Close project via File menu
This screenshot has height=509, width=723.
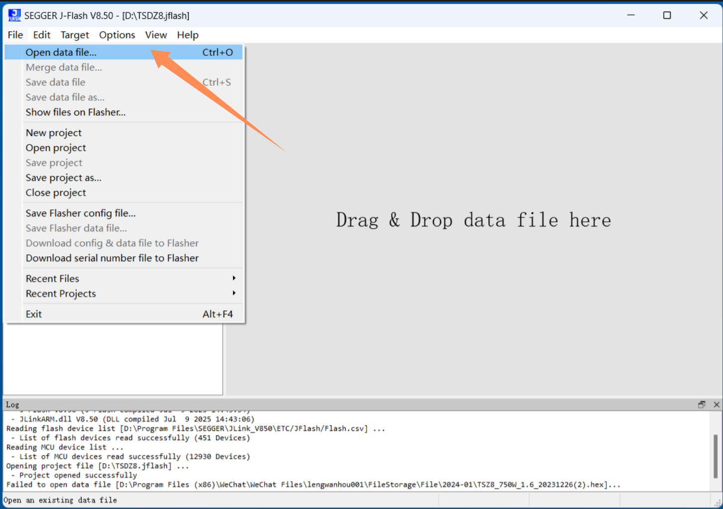[x=124, y=192]
